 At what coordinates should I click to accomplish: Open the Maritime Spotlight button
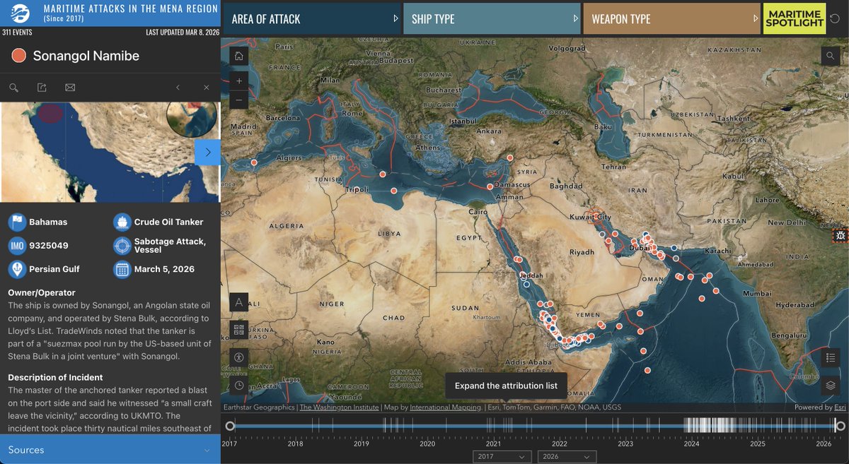coord(794,19)
